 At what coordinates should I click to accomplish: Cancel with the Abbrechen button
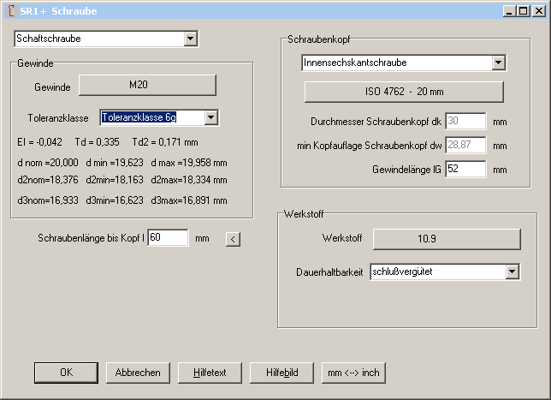pyautogui.click(x=138, y=373)
